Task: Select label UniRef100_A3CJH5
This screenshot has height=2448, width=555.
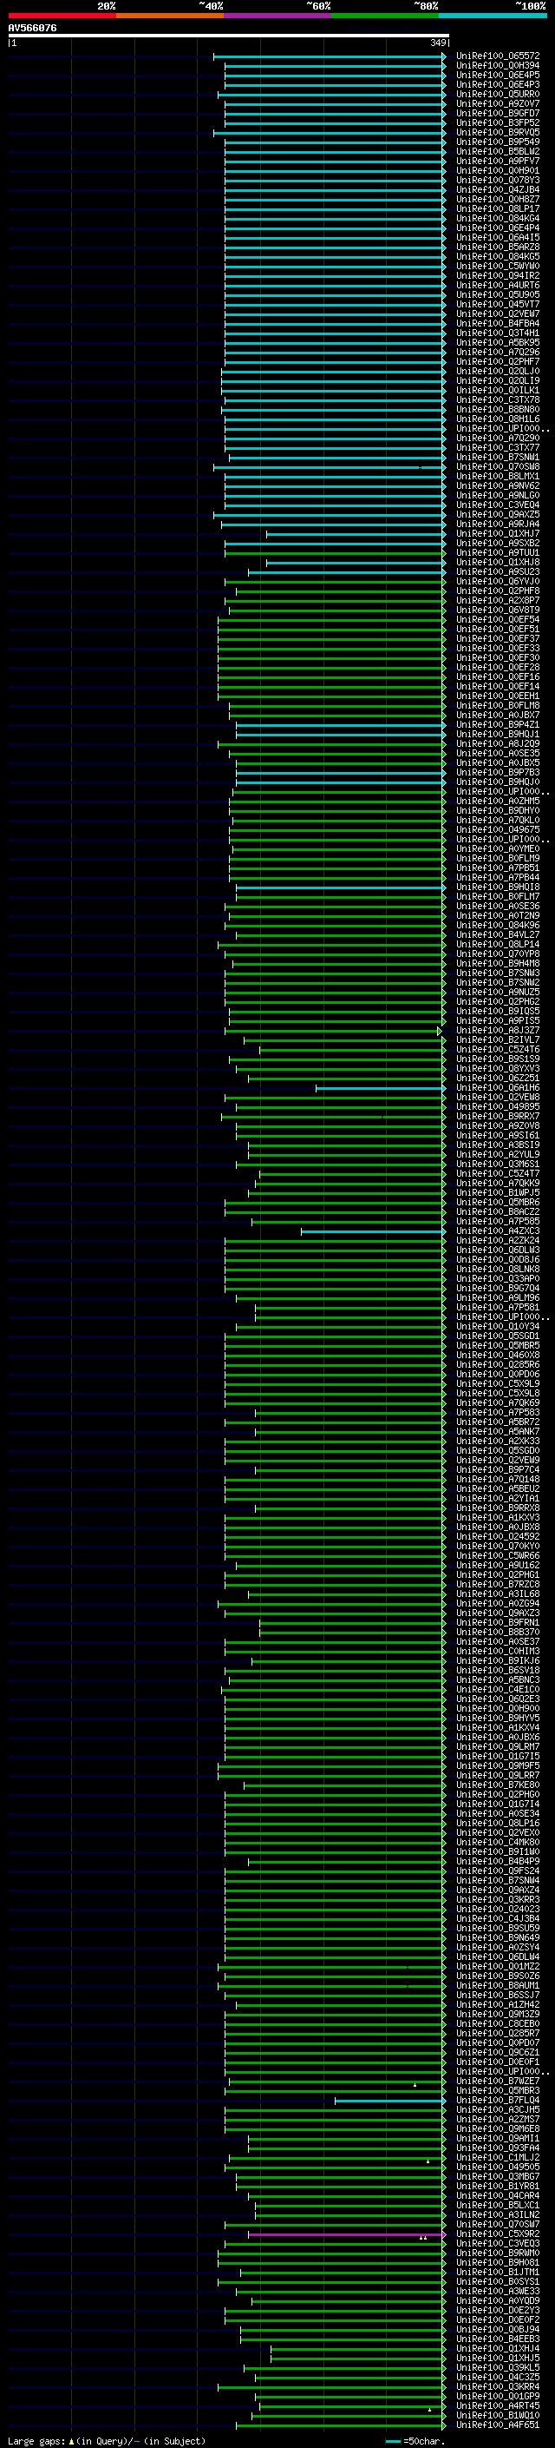Action: click(498, 2111)
